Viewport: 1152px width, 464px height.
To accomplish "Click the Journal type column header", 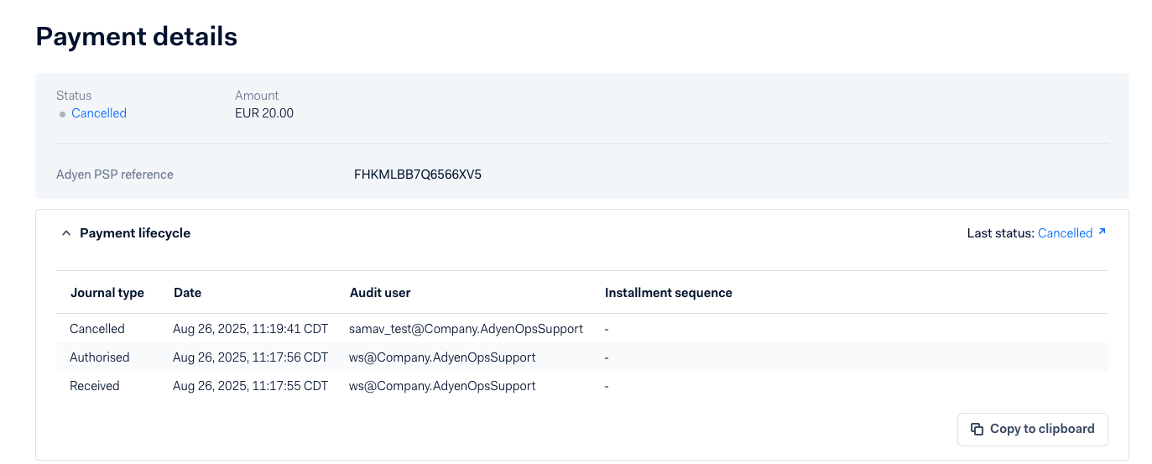I will (107, 293).
